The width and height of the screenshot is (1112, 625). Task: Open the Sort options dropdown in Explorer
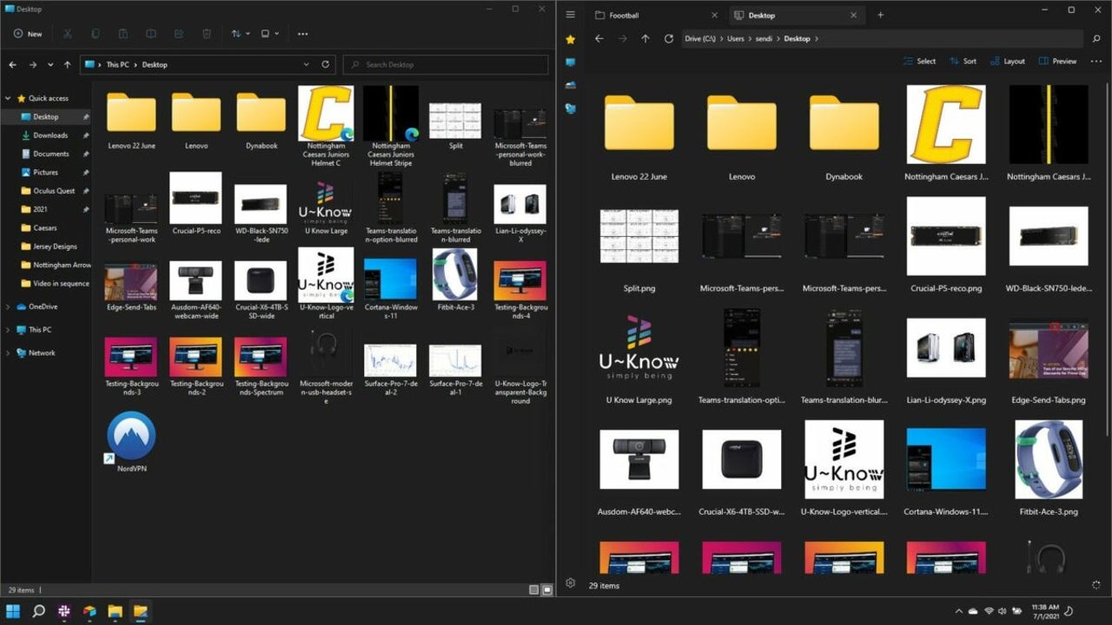point(238,34)
